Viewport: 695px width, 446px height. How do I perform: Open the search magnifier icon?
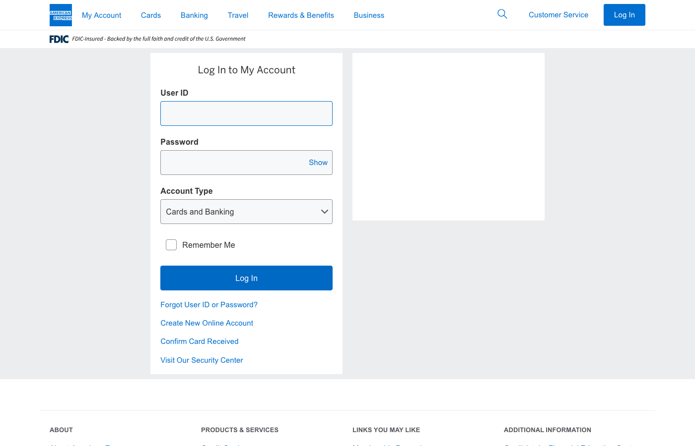point(502,14)
